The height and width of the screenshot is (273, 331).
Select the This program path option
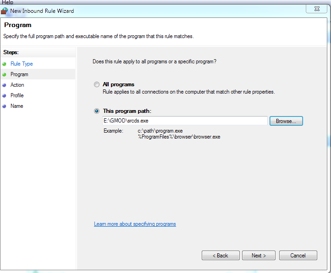96,111
